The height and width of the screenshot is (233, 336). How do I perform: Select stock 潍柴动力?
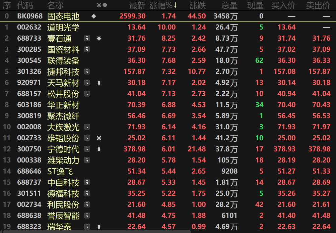pos(63,160)
